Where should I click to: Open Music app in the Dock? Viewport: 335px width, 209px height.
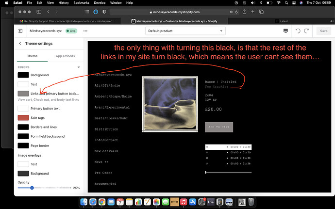pyautogui.click(x=184, y=202)
